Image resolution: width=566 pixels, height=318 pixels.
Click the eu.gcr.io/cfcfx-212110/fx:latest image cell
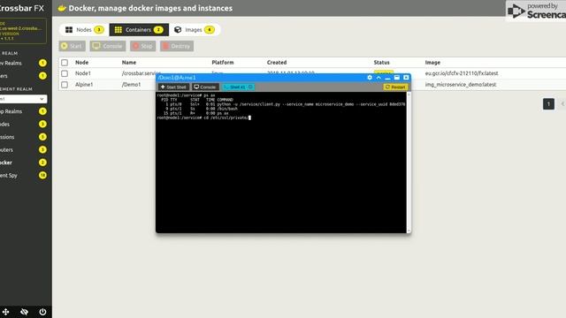point(462,73)
